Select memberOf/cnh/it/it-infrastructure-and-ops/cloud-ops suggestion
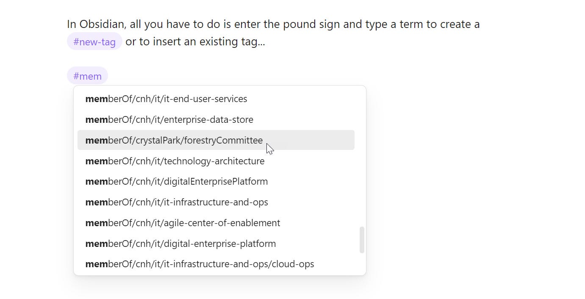The image size is (585, 299). pos(216,264)
